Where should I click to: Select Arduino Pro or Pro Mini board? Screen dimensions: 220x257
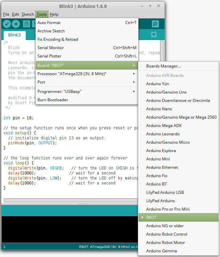pyautogui.click(x=178, y=209)
